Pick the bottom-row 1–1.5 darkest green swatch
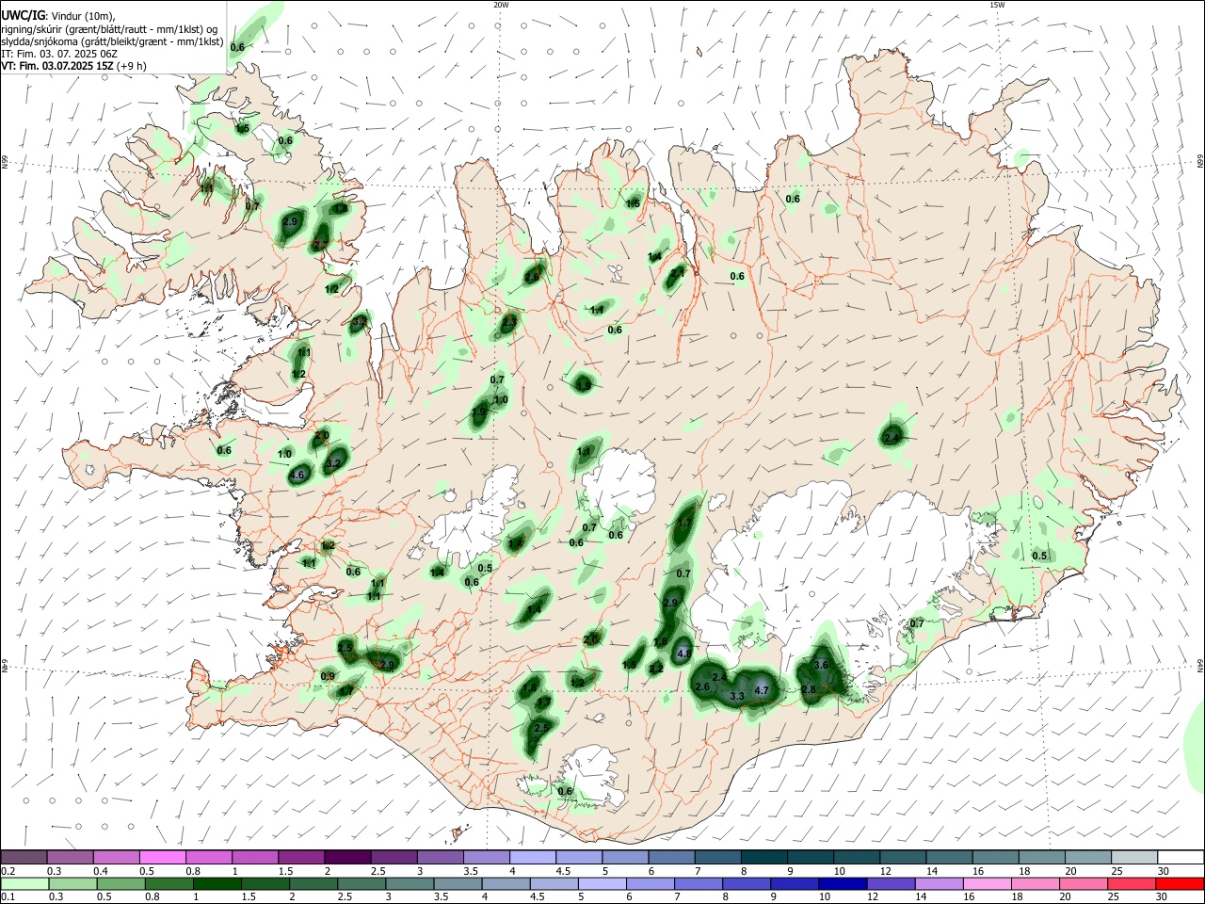The height and width of the screenshot is (904, 1205). pos(218,884)
